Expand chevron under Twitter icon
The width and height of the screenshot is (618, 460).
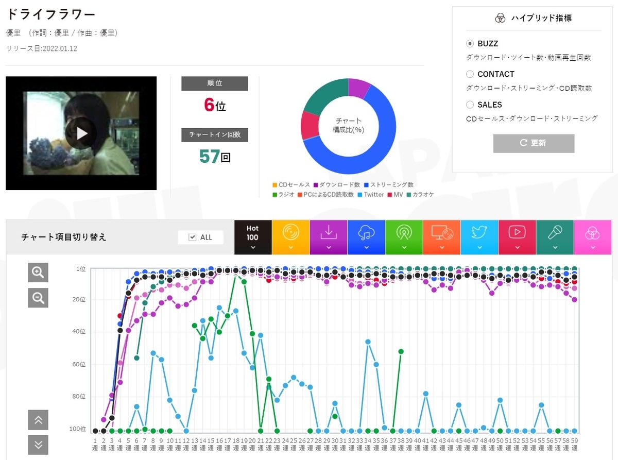pos(479,248)
